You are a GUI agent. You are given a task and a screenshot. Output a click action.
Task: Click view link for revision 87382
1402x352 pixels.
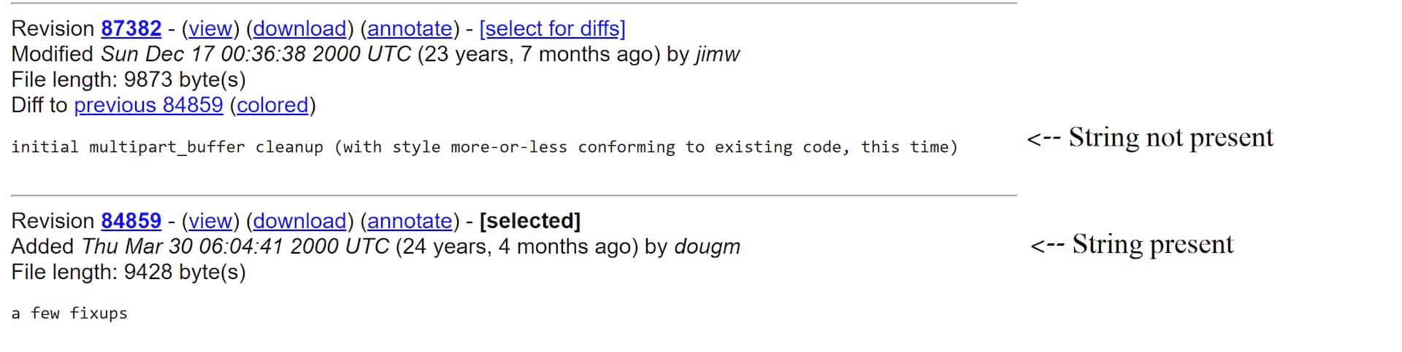point(210,28)
